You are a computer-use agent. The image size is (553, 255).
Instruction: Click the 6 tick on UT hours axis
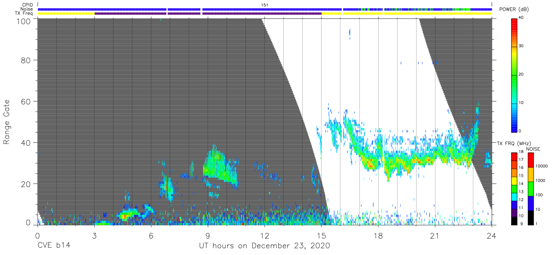pyautogui.click(x=151, y=235)
